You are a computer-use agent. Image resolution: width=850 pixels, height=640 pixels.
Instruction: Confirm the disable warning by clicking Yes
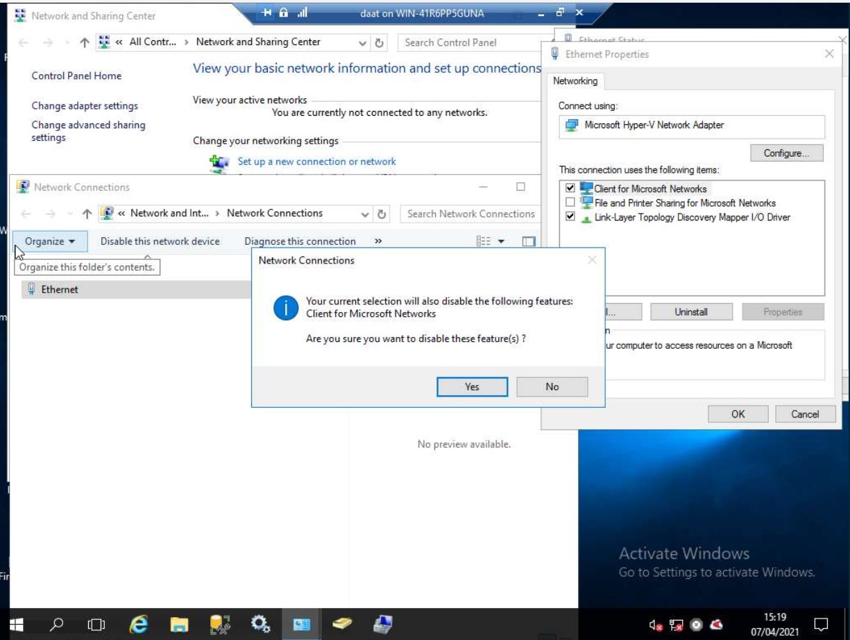coord(472,387)
